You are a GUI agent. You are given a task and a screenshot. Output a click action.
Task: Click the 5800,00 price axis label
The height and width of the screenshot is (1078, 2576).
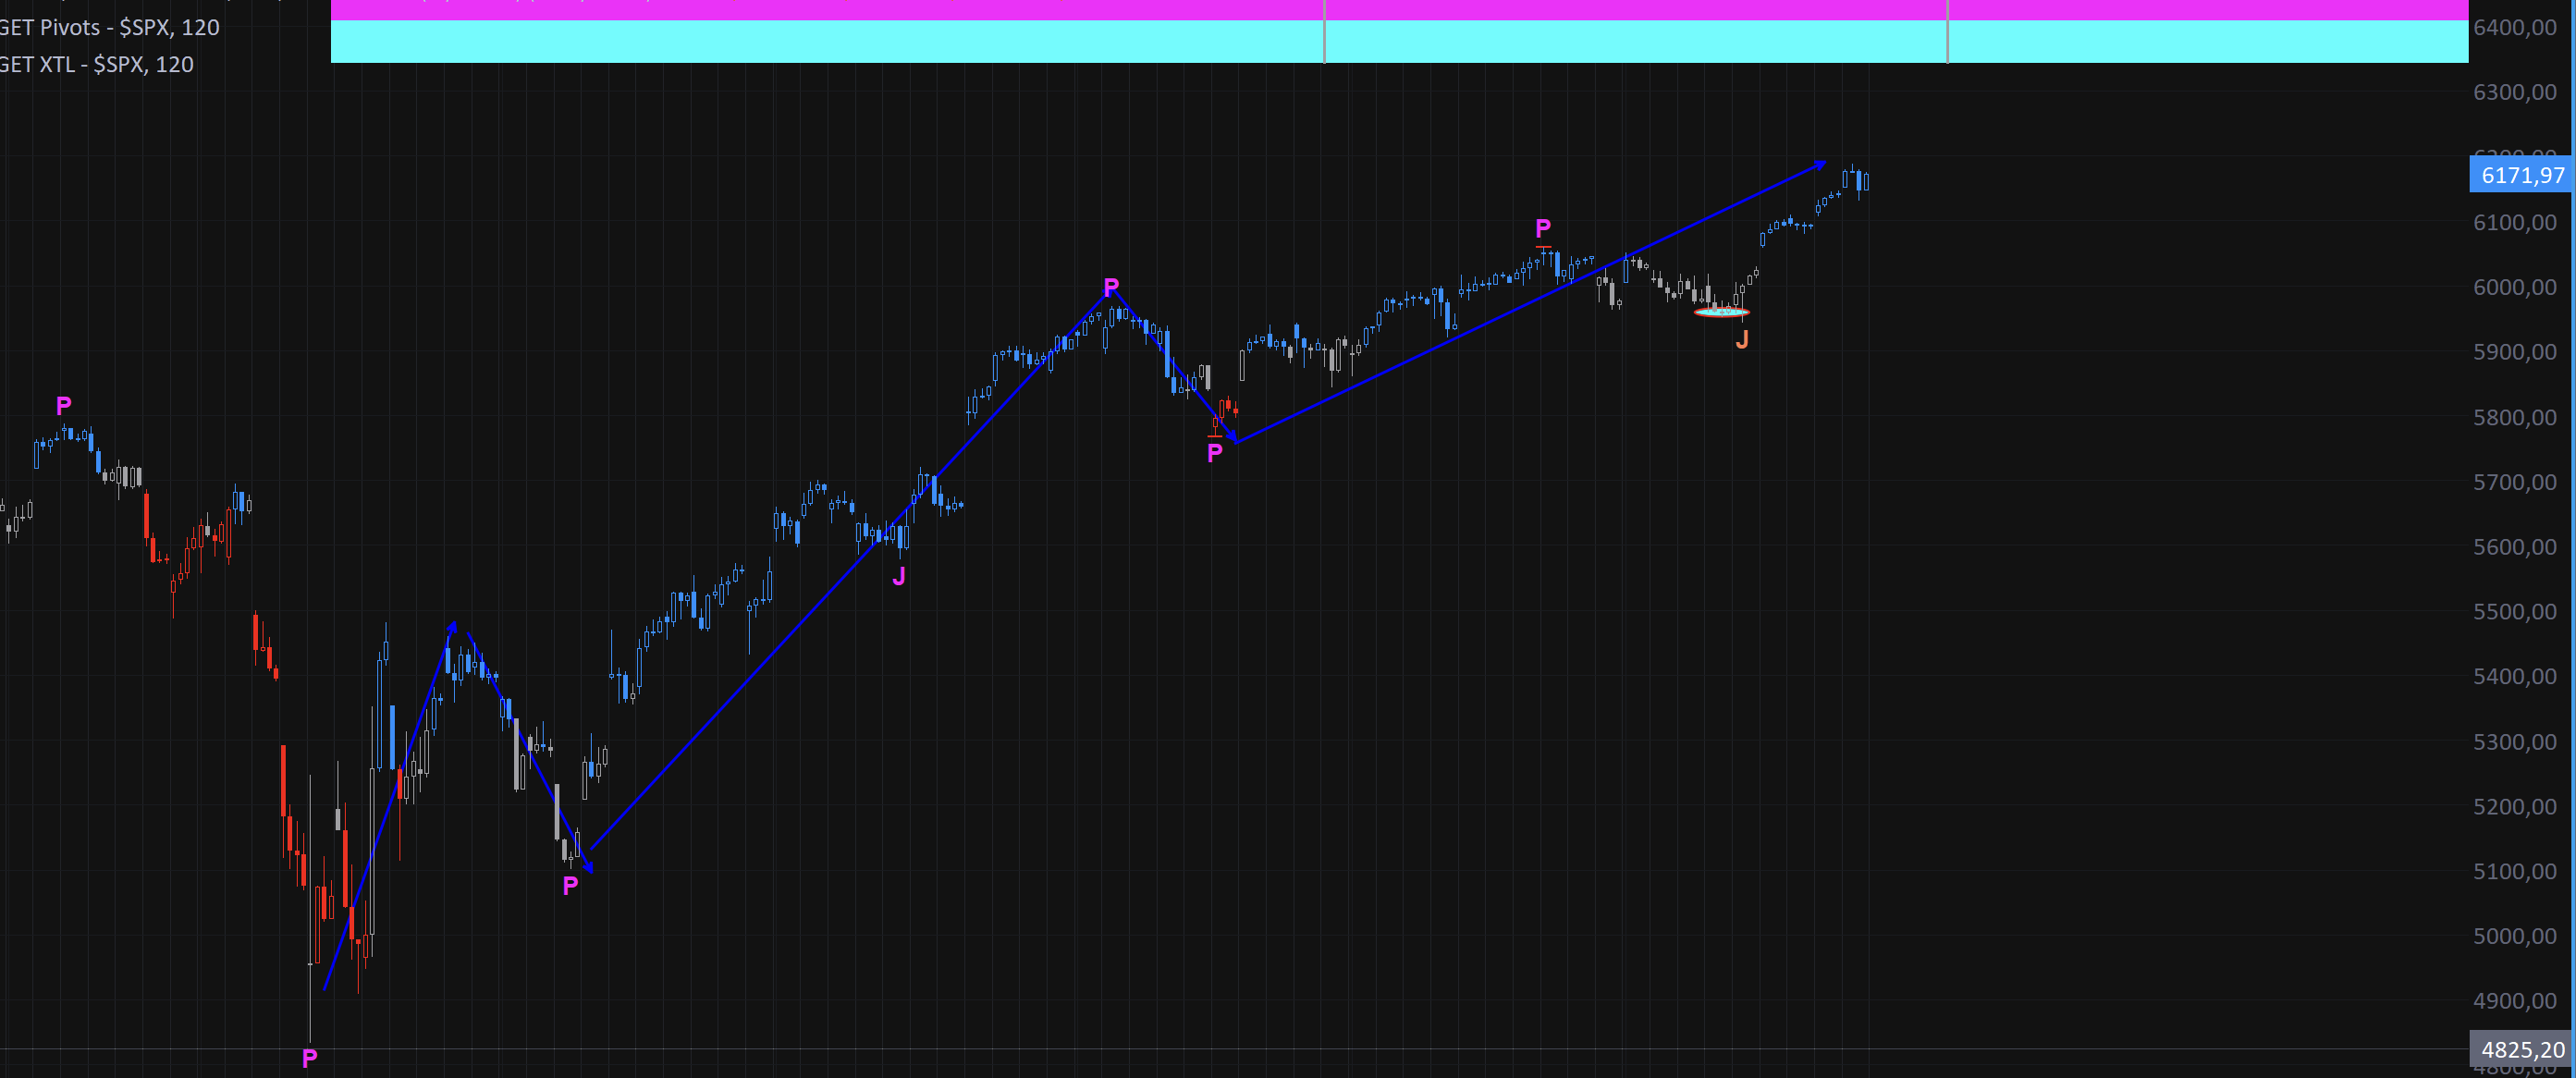pyautogui.click(x=2514, y=417)
